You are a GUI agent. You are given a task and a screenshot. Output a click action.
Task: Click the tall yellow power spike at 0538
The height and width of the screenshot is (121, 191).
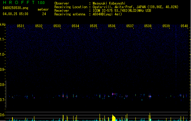coord(150,117)
